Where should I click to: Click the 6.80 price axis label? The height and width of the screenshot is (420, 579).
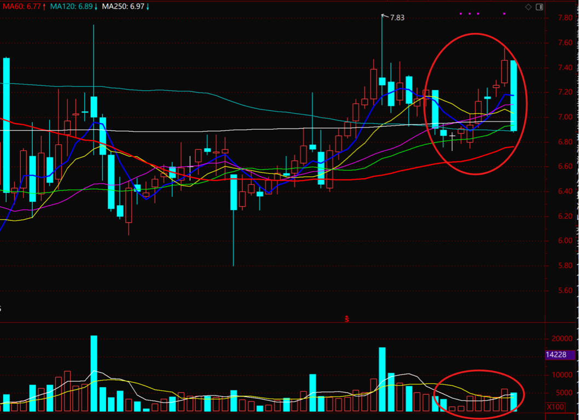tap(565, 141)
